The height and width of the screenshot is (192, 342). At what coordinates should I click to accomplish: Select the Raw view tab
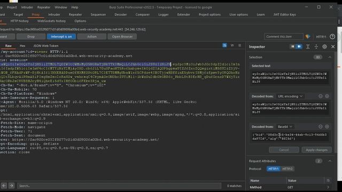[x=9, y=46]
